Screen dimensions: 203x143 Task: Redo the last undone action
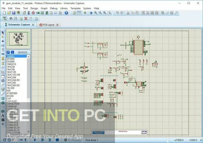122,13
